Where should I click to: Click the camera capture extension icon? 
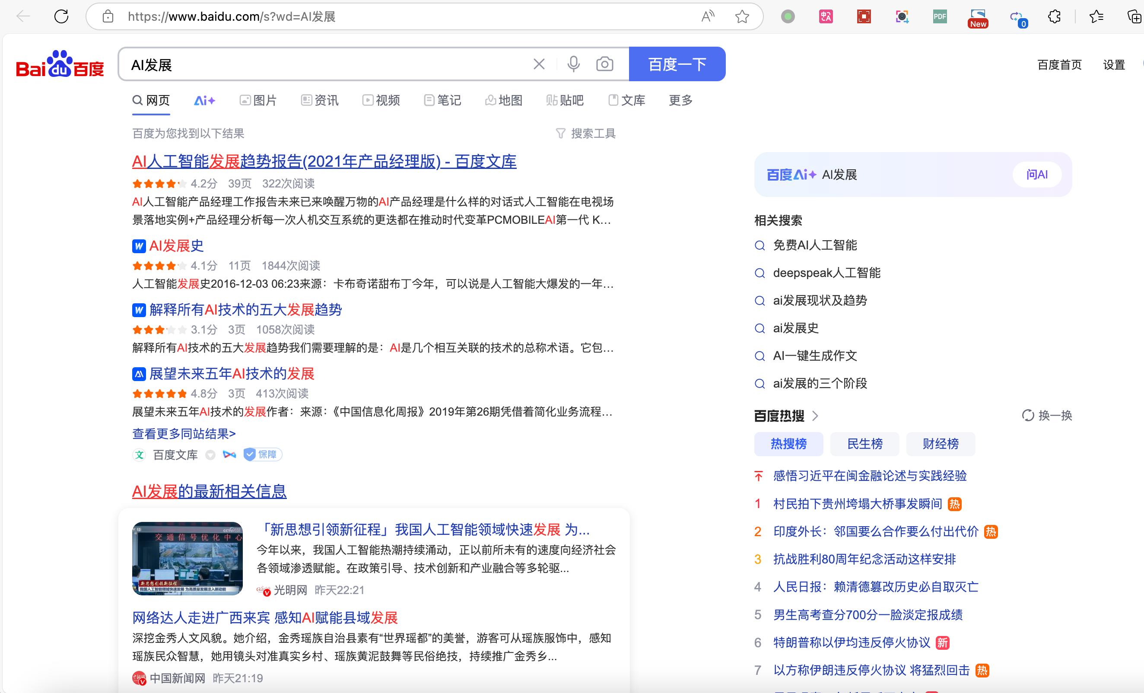pos(902,17)
